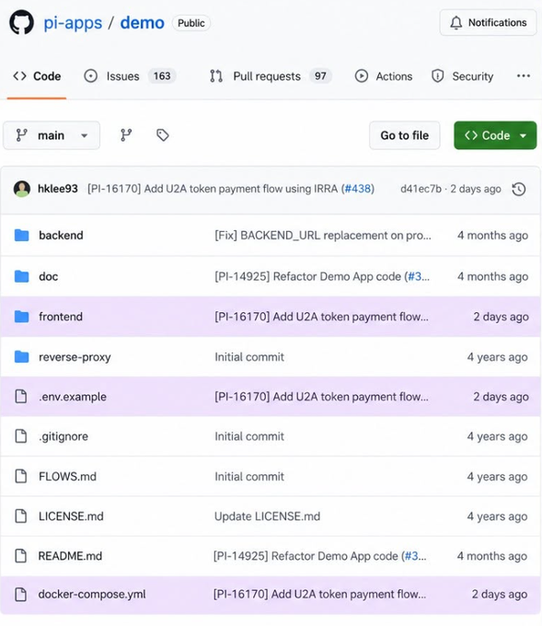Click hklee93's avatar image
Viewport: 542px width, 626px height.
[22, 189]
